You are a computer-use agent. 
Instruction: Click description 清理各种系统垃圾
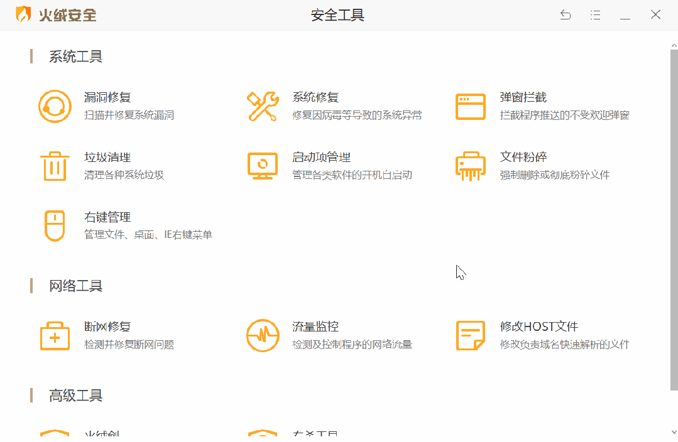124,175
